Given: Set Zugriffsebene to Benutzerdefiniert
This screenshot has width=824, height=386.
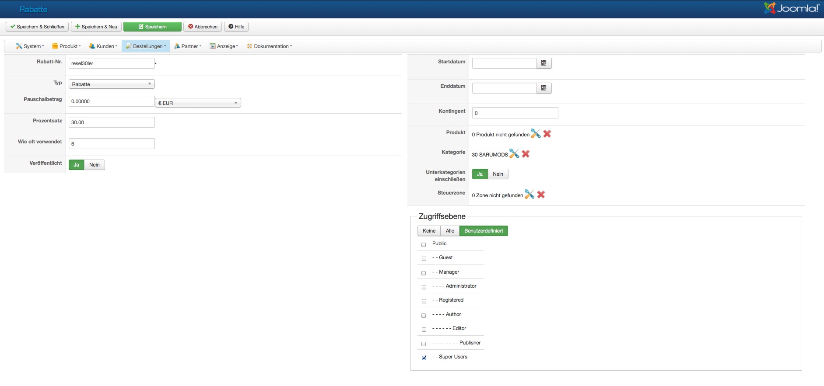Looking at the screenshot, I should (484, 231).
